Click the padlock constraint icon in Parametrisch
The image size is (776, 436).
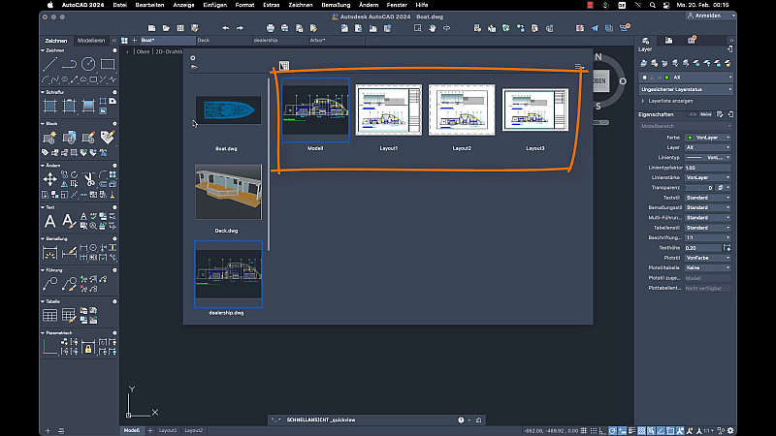point(88,348)
